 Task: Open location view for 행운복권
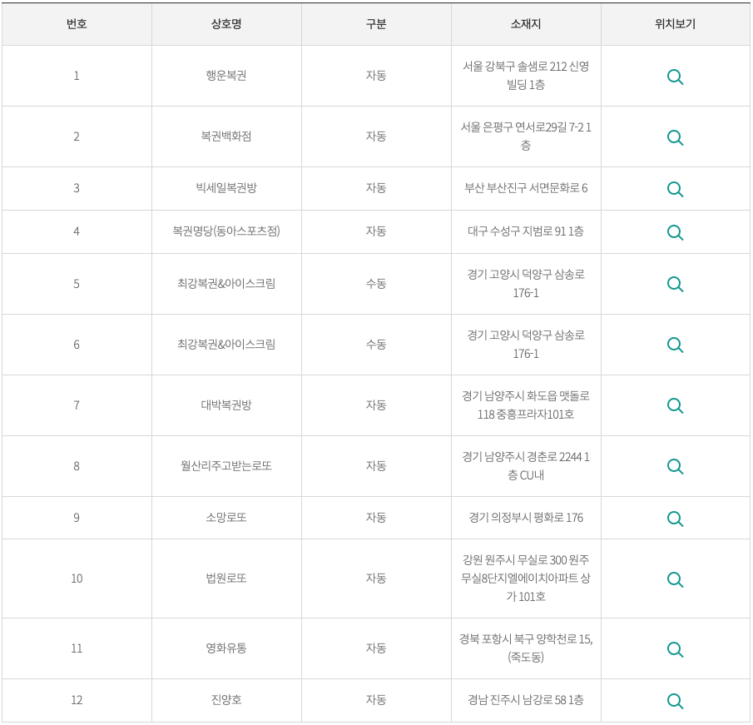pyautogui.click(x=675, y=77)
